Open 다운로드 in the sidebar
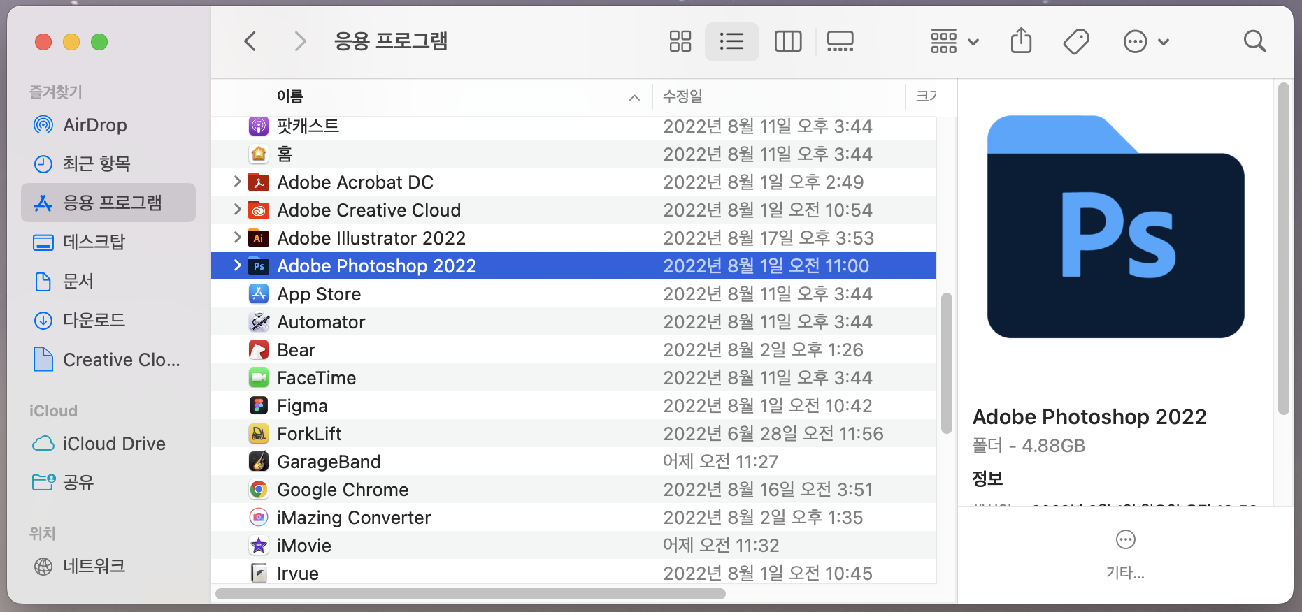Screen dimensions: 1302x612 [108, 321]
